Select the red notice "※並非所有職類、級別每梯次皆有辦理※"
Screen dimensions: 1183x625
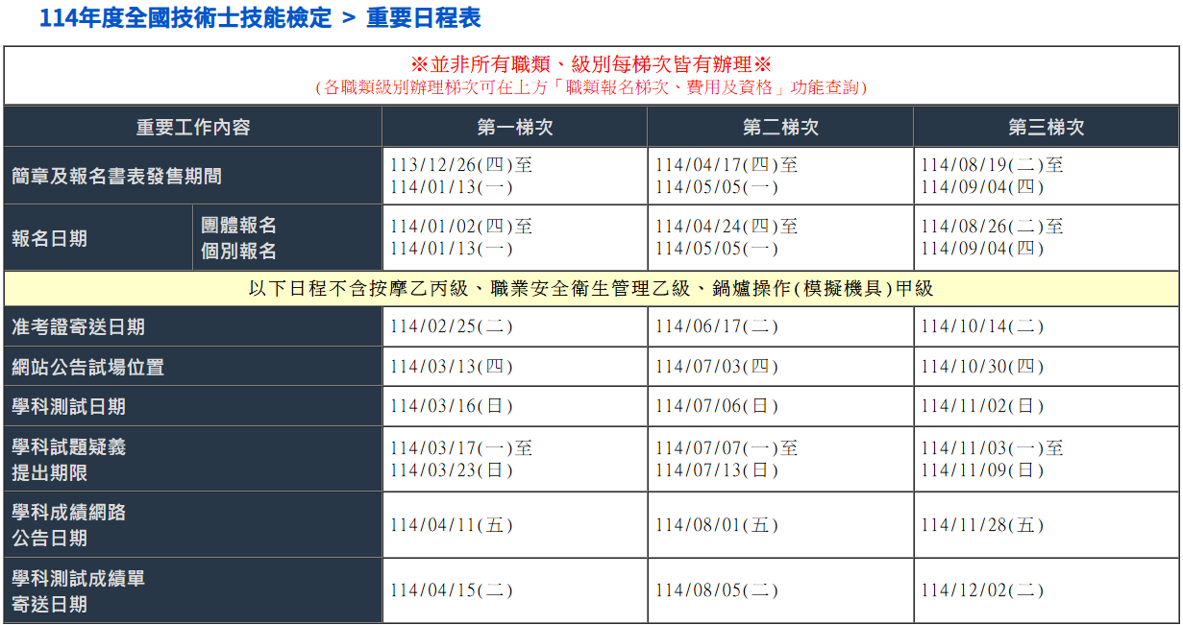pyautogui.click(x=591, y=64)
